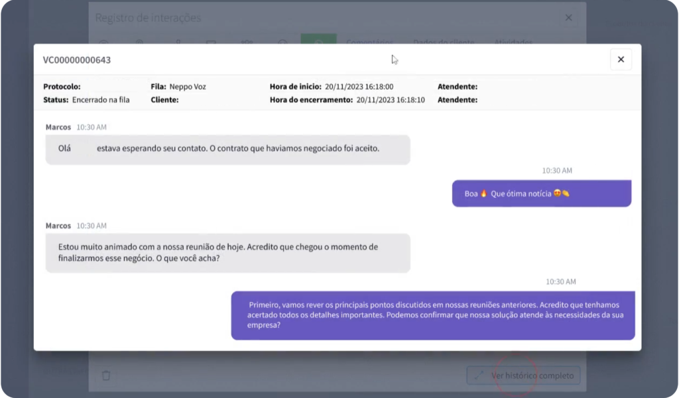The width and height of the screenshot is (679, 398).
Task: Go to the Atividades tab
Action: click(513, 42)
